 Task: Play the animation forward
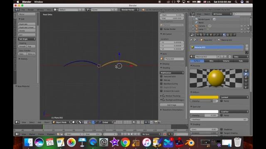(132, 134)
